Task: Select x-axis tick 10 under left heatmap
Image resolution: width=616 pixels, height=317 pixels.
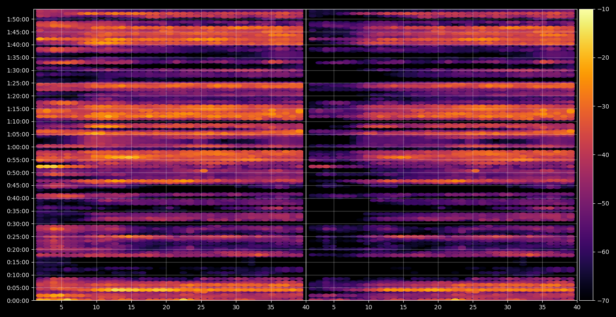Action: (x=96, y=308)
